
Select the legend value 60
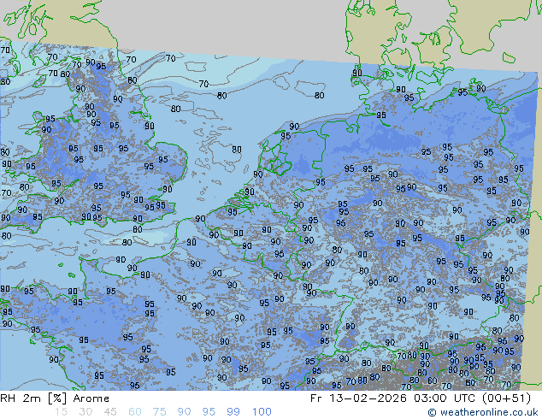coord(135,412)
